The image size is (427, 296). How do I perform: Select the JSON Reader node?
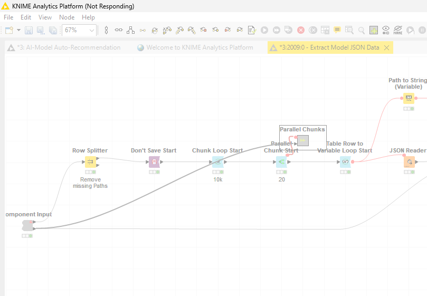point(409,162)
